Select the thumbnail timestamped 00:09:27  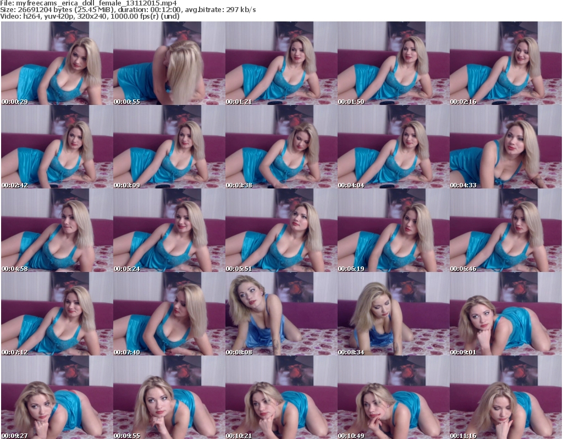[x=57, y=397]
